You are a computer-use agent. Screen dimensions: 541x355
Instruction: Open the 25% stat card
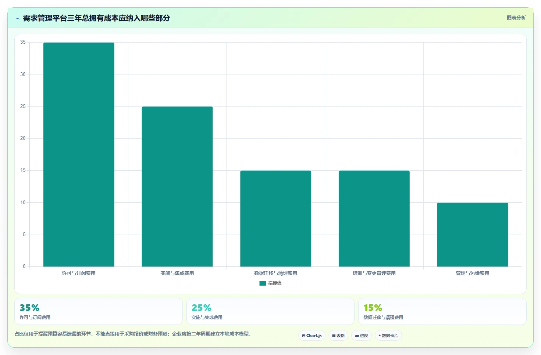point(270,311)
